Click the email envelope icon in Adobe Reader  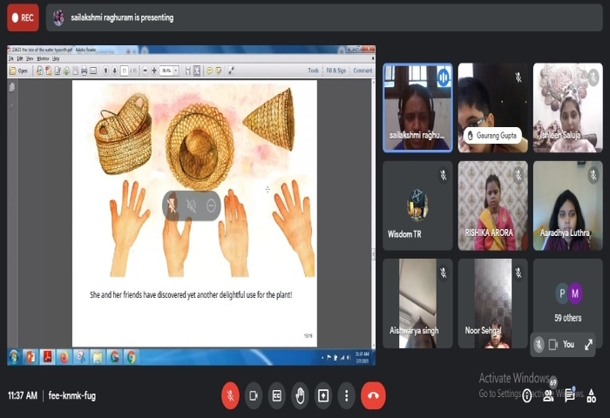[93, 71]
